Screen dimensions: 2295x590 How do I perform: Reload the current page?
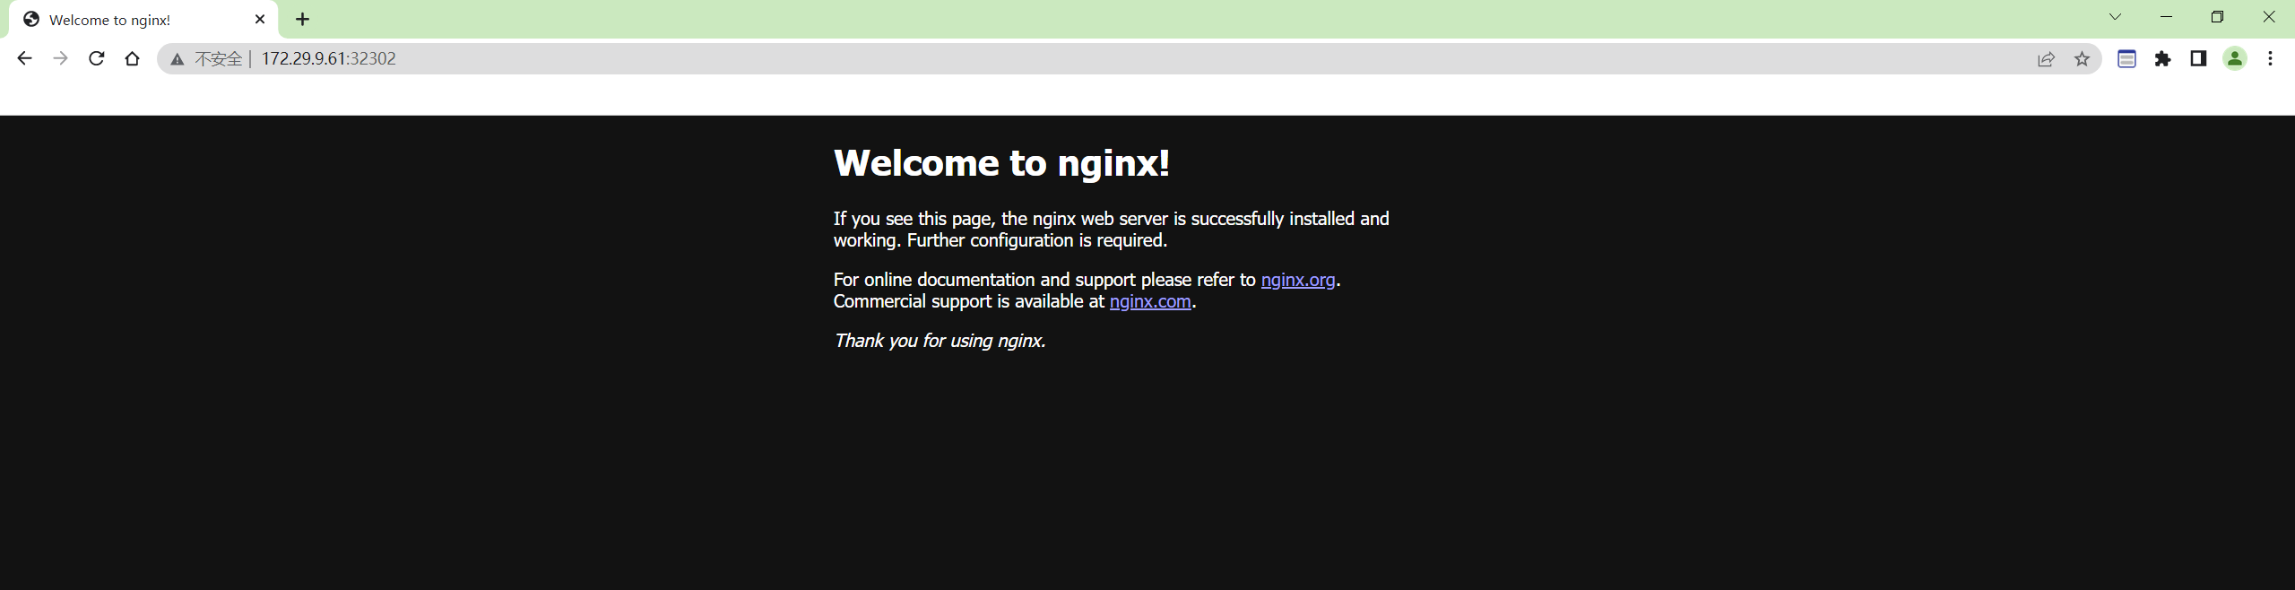[x=96, y=58]
